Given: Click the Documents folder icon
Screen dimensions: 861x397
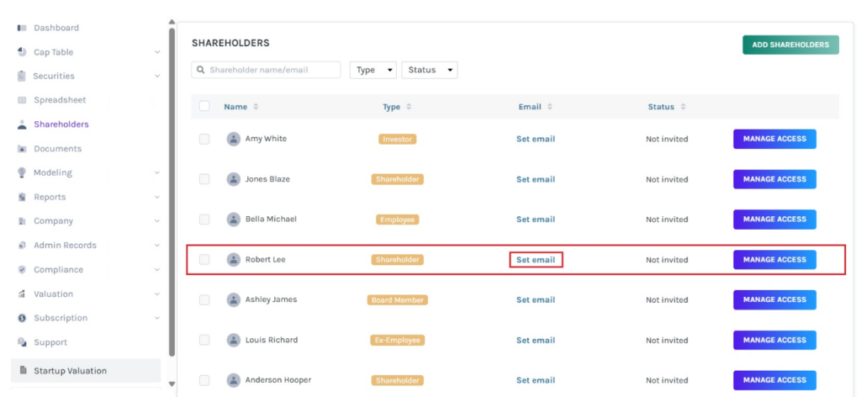Looking at the screenshot, I should pos(22,149).
